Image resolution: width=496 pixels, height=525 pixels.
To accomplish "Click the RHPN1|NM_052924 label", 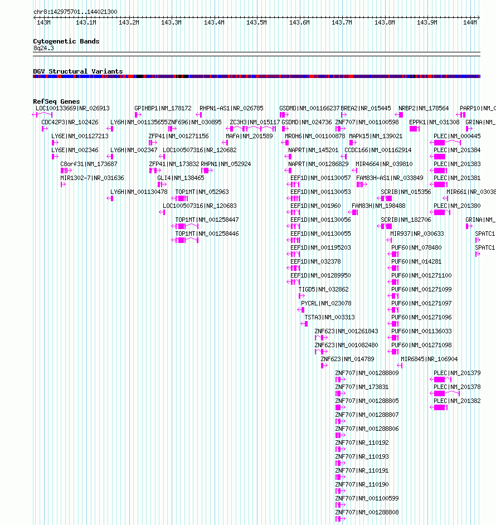I will click(226, 164).
